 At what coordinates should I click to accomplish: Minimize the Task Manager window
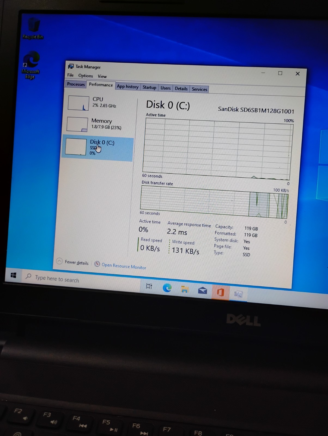tap(263, 72)
